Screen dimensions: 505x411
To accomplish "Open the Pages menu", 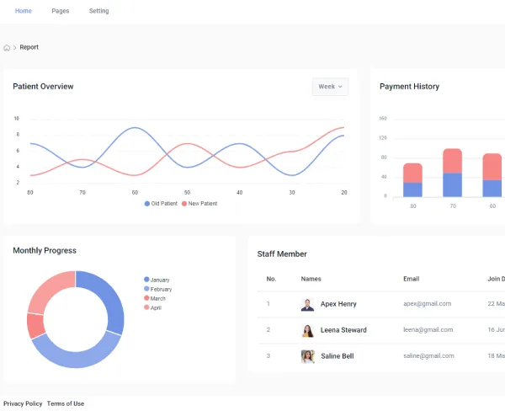I will pyautogui.click(x=61, y=11).
